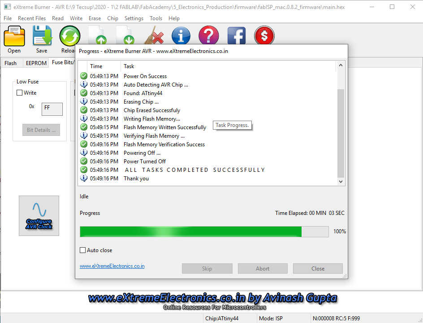Open the Read menu
The width and height of the screenshot is (423, 323).
point(58,18)
